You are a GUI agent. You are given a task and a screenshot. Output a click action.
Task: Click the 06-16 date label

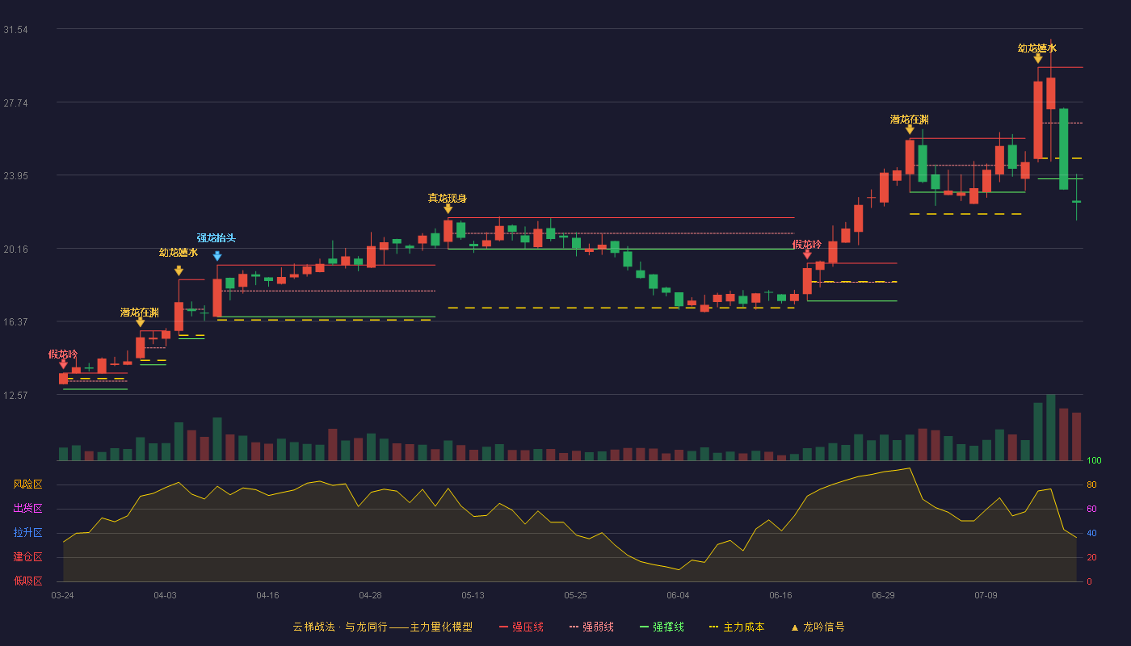780,595
